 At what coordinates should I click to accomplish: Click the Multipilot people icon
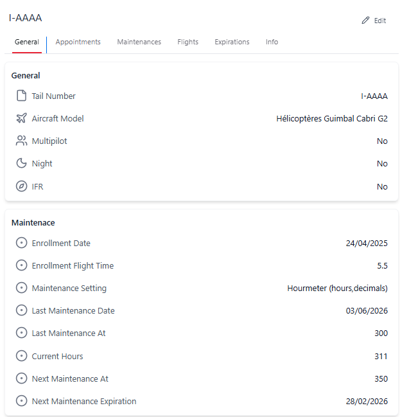tap(21, 141)
